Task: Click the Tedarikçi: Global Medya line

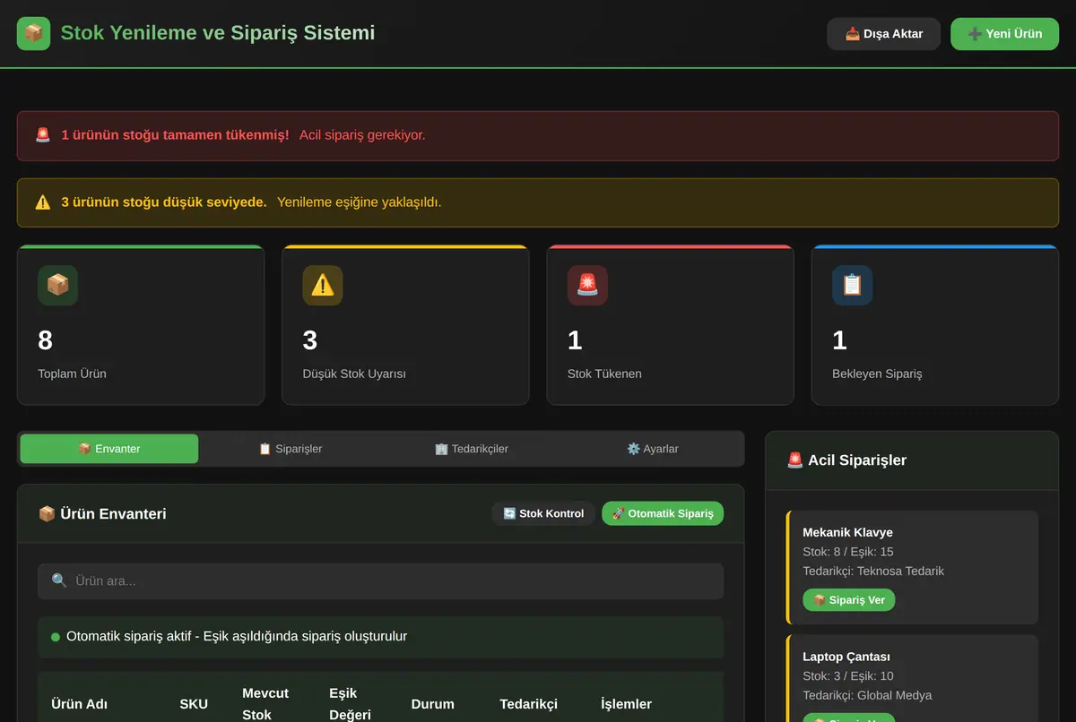Action: (867, 695)
